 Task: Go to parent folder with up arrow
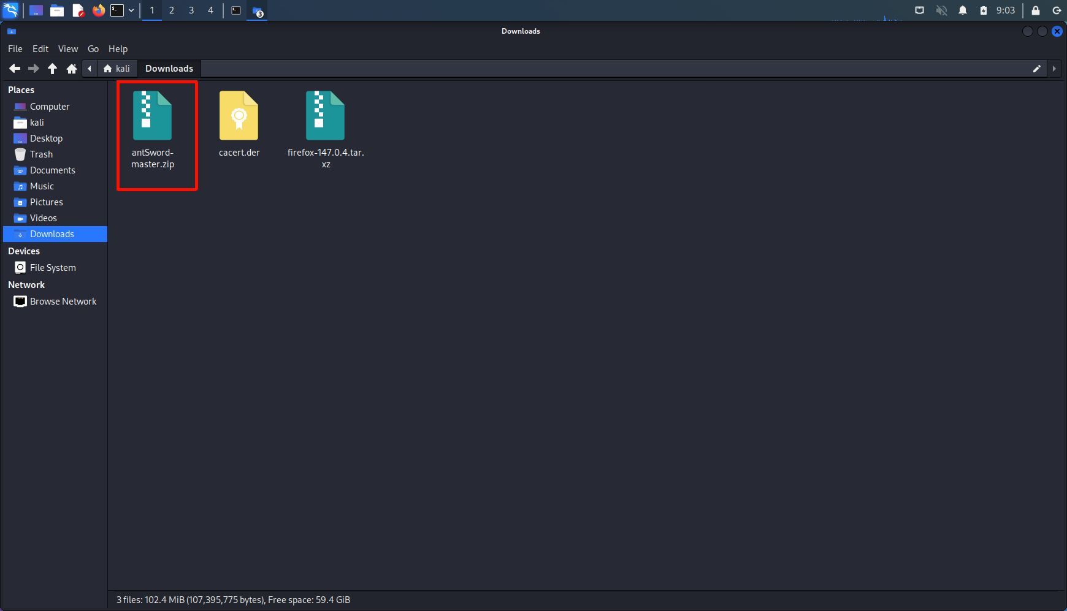coord(53,69)
